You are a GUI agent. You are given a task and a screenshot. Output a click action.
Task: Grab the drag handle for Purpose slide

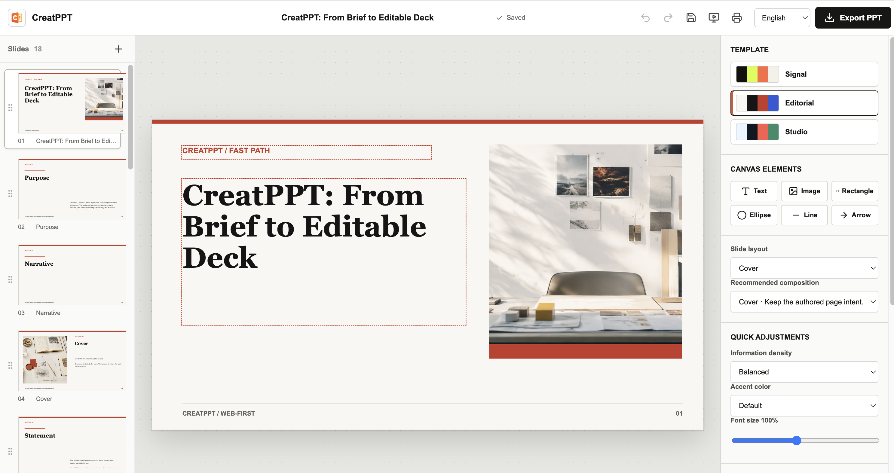pos(11,193)
